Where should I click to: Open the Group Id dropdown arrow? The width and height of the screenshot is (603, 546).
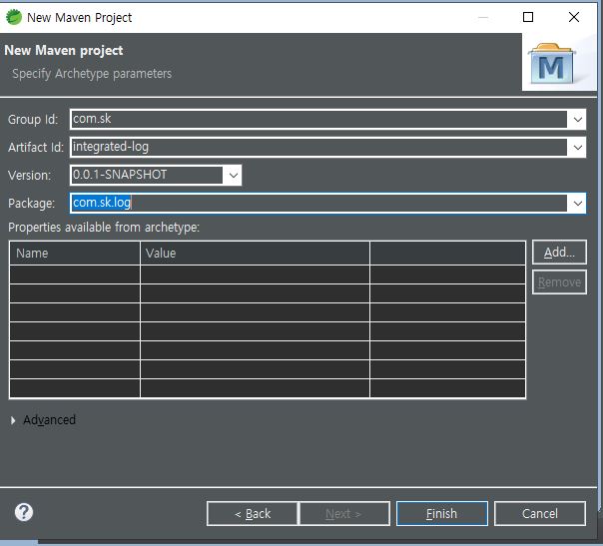[x=577, y=120]
